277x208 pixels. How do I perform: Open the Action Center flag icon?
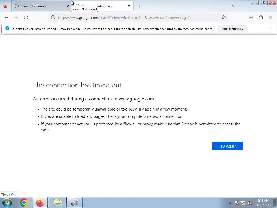coord(237,203)
